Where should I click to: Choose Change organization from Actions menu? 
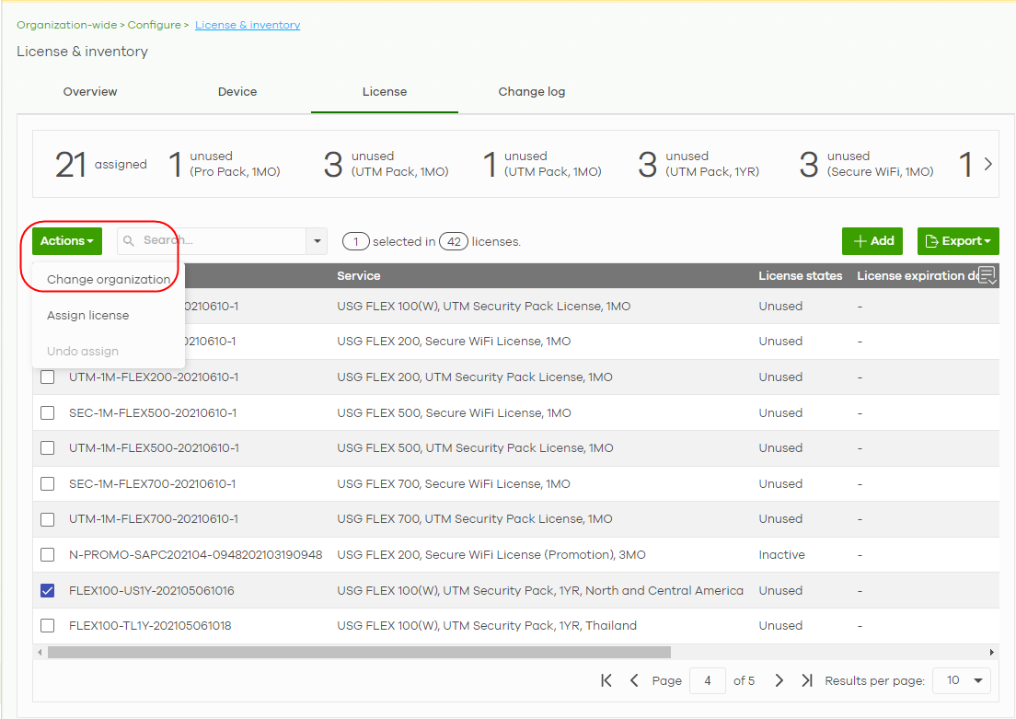tap(109, 280)
